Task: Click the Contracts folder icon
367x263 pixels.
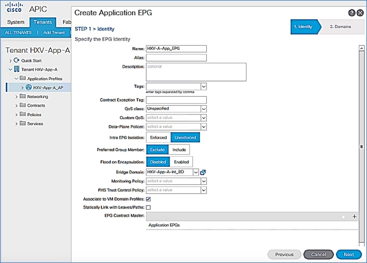Action: coord(23,105)
